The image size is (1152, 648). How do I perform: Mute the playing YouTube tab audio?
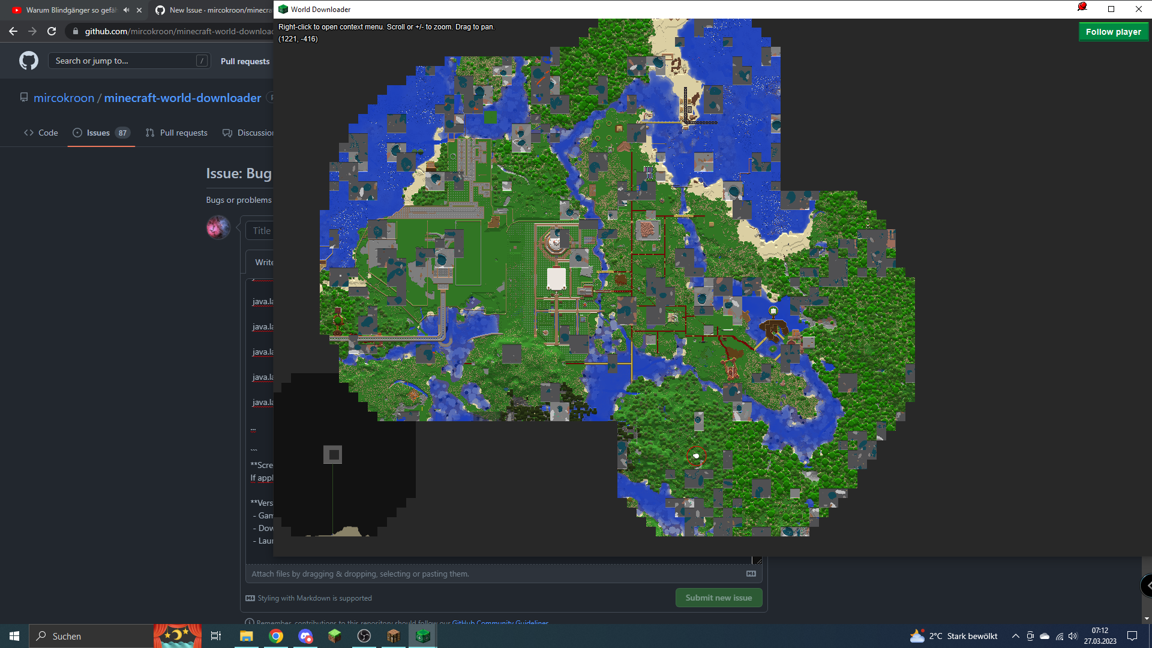click(125, 10)
